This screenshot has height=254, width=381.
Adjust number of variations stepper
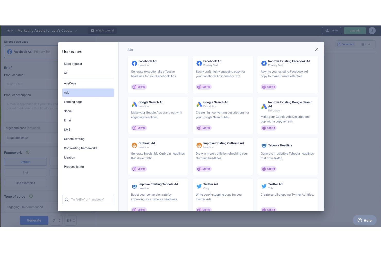click(56, 221)
